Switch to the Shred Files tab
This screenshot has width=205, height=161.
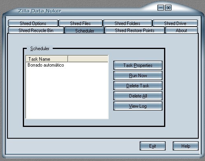point(80,23)
